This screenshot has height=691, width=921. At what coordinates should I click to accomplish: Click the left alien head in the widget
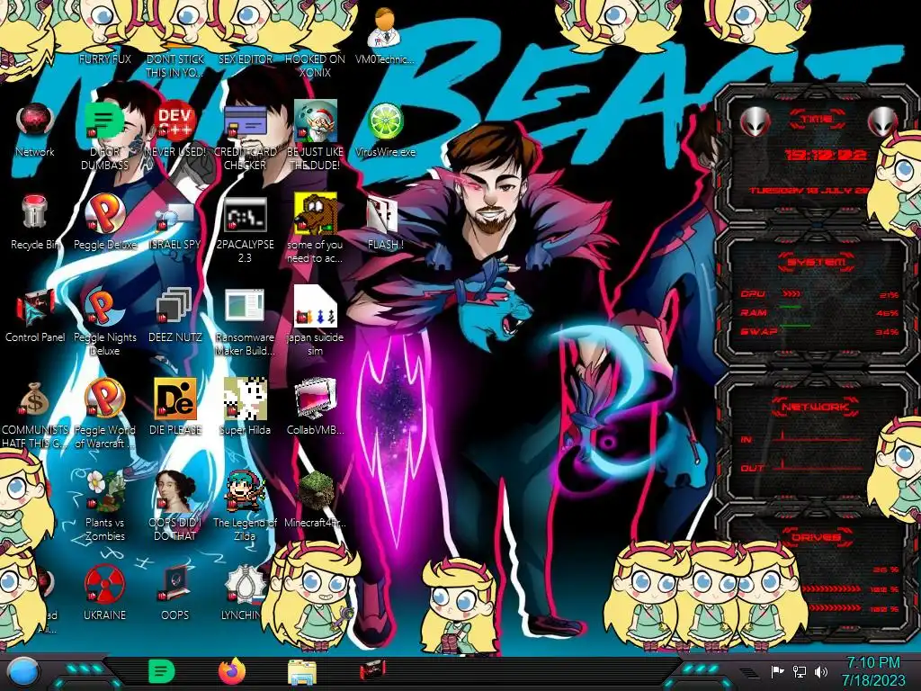point(755,122)
